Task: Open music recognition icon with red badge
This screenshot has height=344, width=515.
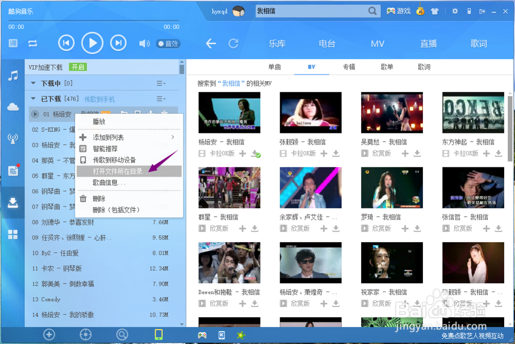Action: point(13,170)
